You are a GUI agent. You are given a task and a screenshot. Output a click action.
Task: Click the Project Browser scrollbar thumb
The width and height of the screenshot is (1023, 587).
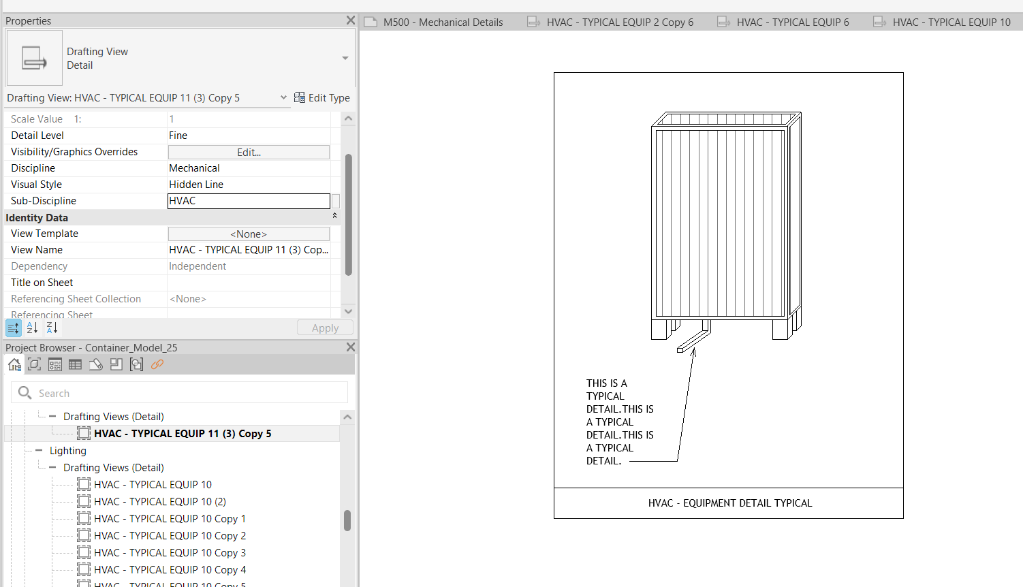pos(347,520)
